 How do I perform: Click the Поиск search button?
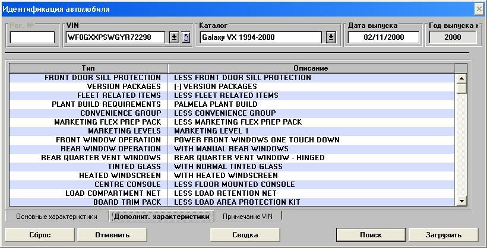(x=371, y=234)
